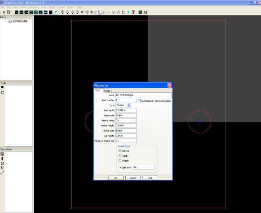Click the Help button in the dialog
Image resolution: width=261 pixels, height=213 pixels.
[150, 178]
